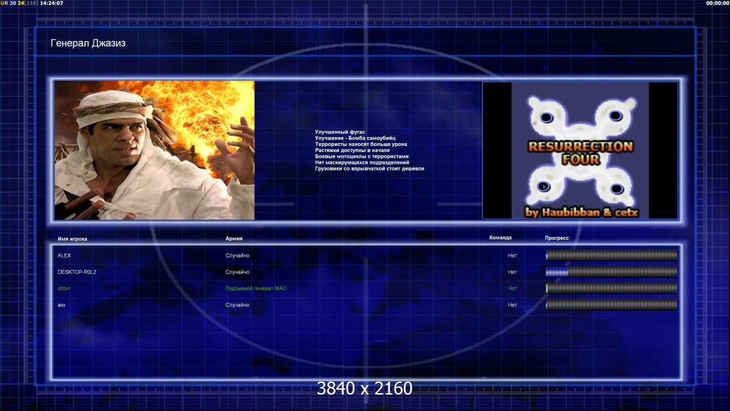The height and width of the screenshot is (411, 730).
Task: Click DESKTOP-R0L2's team value 'Нет'
Action: 512,272
